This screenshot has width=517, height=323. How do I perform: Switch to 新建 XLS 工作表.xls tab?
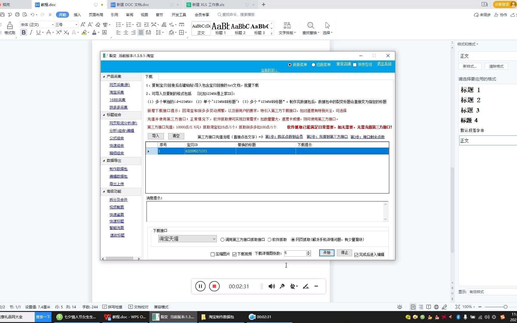point(209,4)
